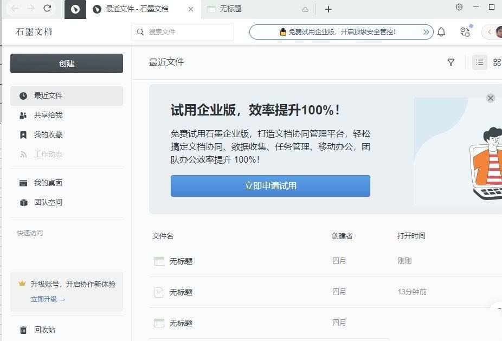502x341 pixels.
Task: Close the 最近文件 - 石墨文档 tab
Action: 191,9
